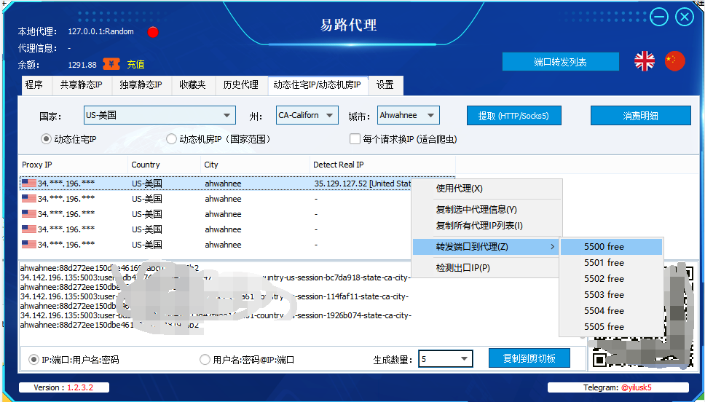
Task: Switch language with the China flag icon
Action: (x=675, y=61)
